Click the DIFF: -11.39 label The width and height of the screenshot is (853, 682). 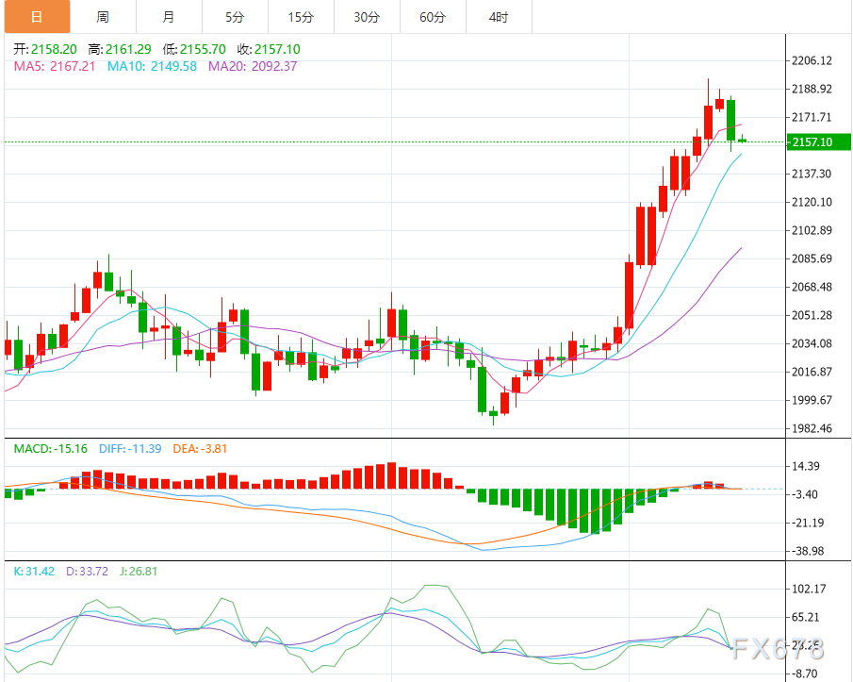click(130, 448)
